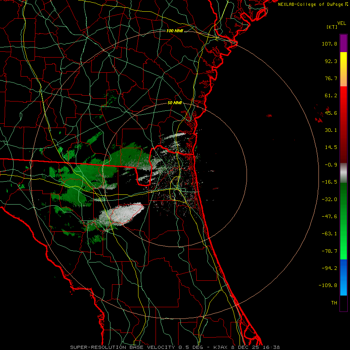The image size is (350, 350).
Task: Click the TH range-folded label
Action: click(x=334, y=303)
